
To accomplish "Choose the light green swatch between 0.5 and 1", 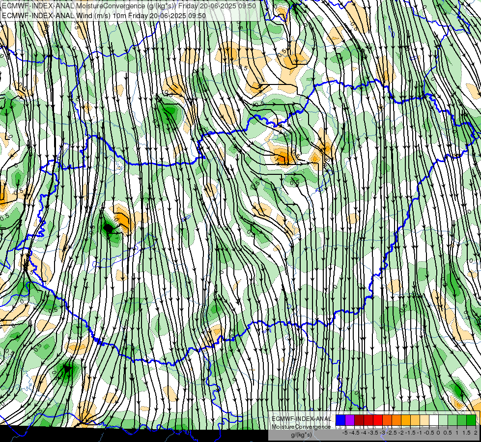I will click(453, 420).
